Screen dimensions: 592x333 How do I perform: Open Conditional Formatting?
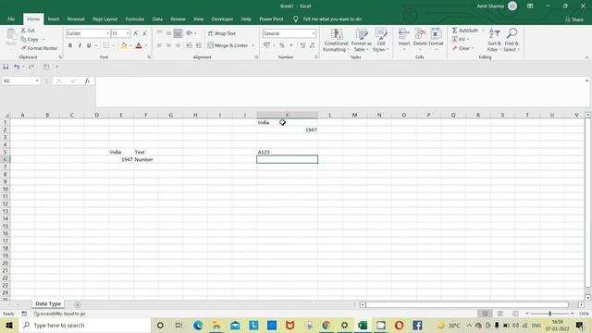(x=336, y=40)
